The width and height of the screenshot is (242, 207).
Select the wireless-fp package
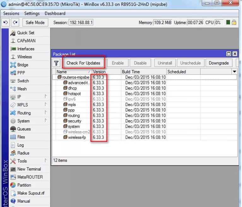click(145, 137)
